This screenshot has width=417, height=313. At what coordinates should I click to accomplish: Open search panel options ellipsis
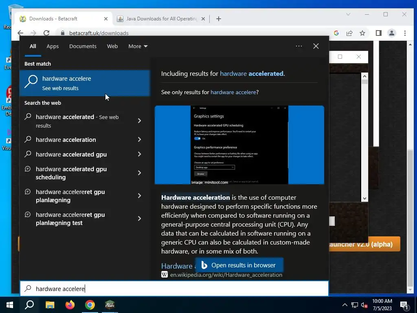point(299,46)
